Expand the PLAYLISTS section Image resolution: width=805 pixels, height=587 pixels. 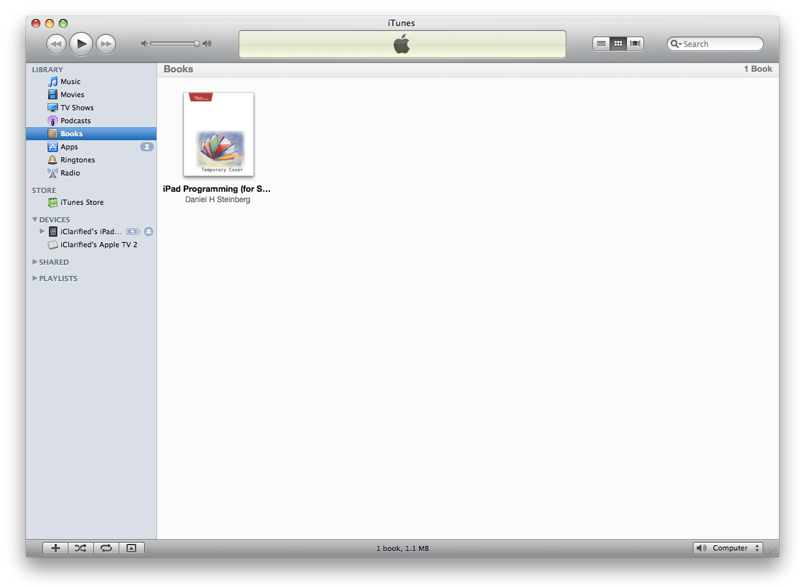pos(35,278)
